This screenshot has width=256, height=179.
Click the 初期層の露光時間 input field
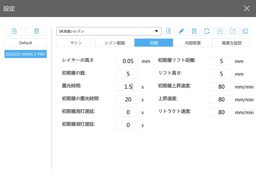[127, 99]
